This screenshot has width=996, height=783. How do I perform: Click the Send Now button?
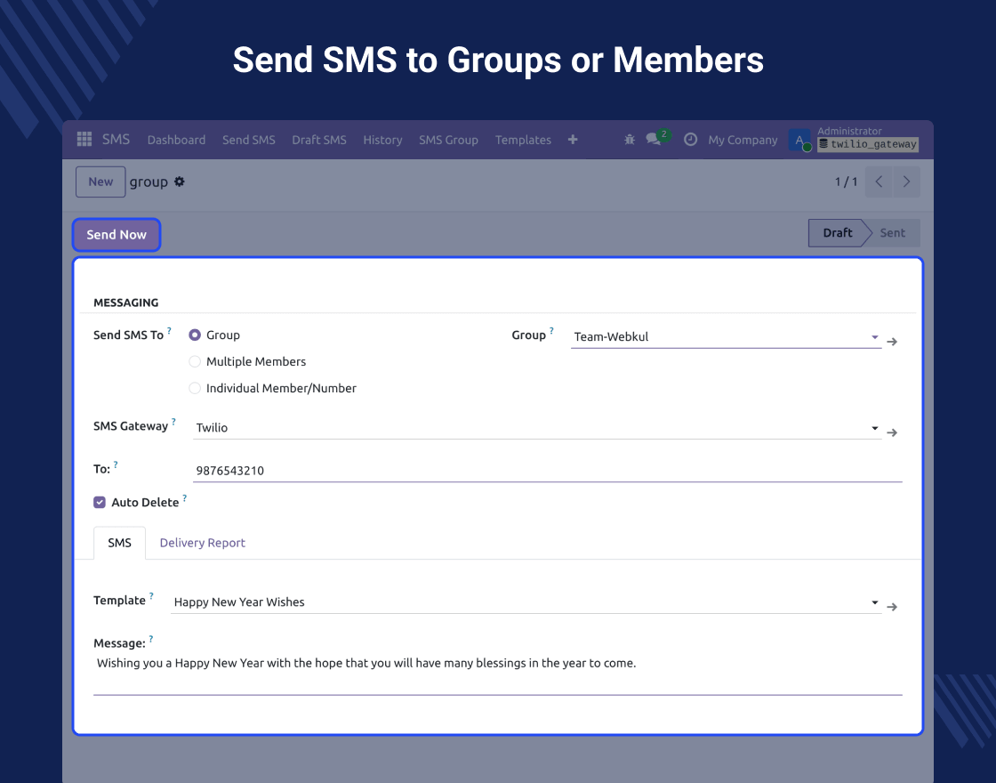tap(116, 235)
